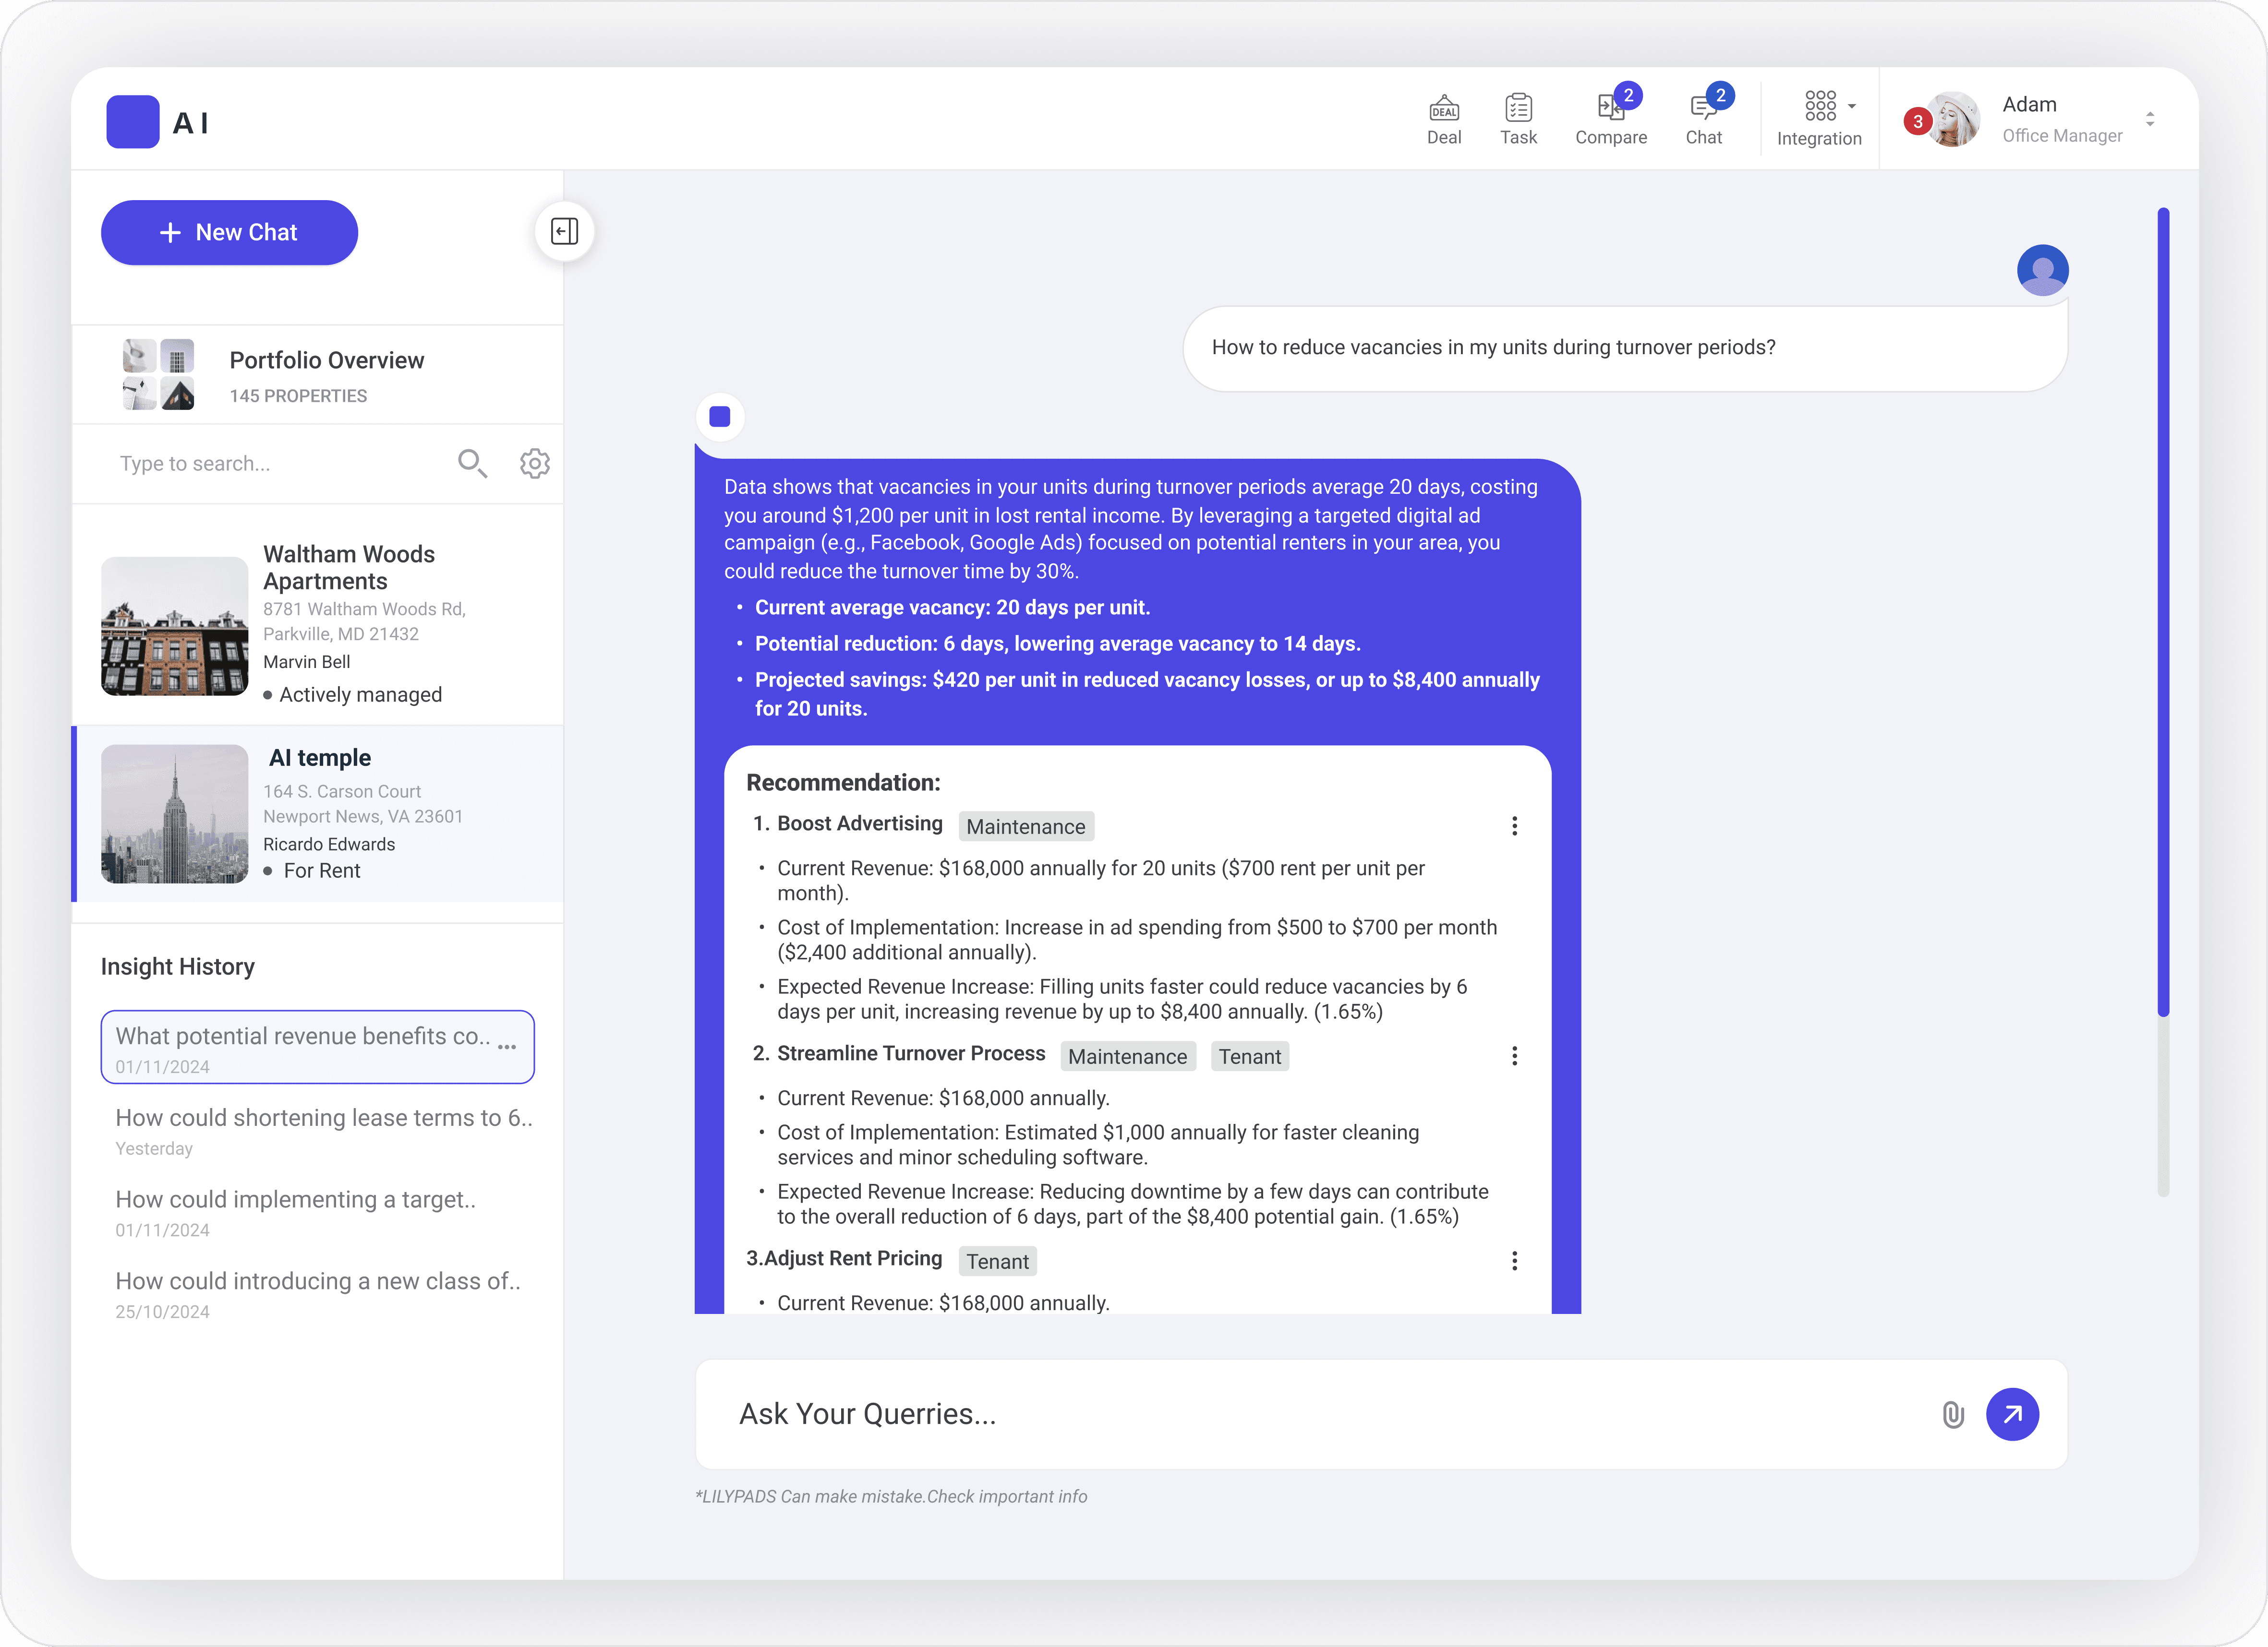Expand the Adam user profile switcher
2268x1647 pixels.
pyautogui.click(x=2150, y=119)
